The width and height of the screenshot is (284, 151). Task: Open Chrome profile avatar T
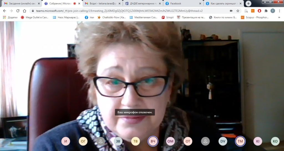(x=273, y=11)
